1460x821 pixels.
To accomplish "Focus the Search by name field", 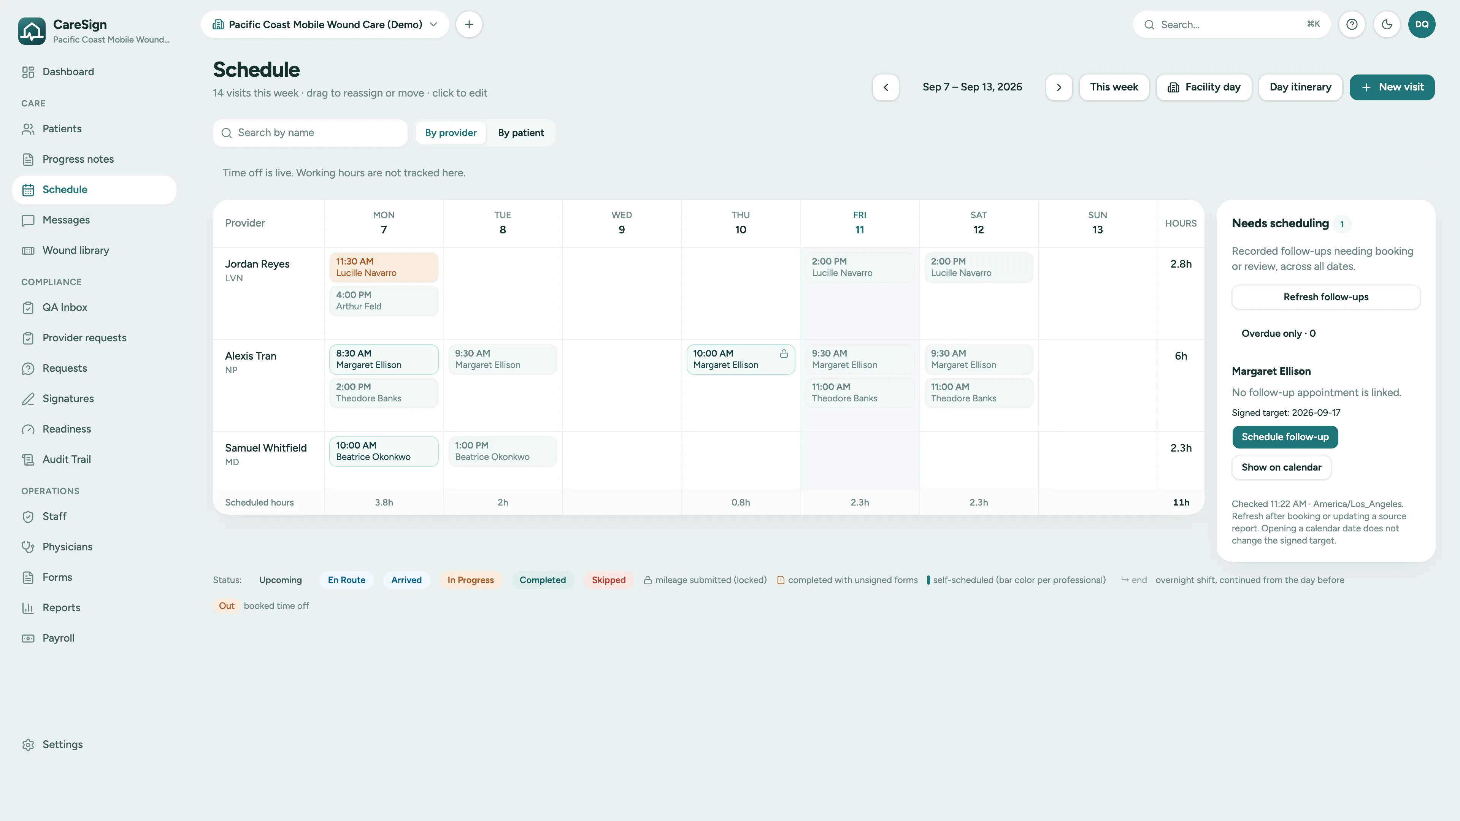I will [310, 133].
